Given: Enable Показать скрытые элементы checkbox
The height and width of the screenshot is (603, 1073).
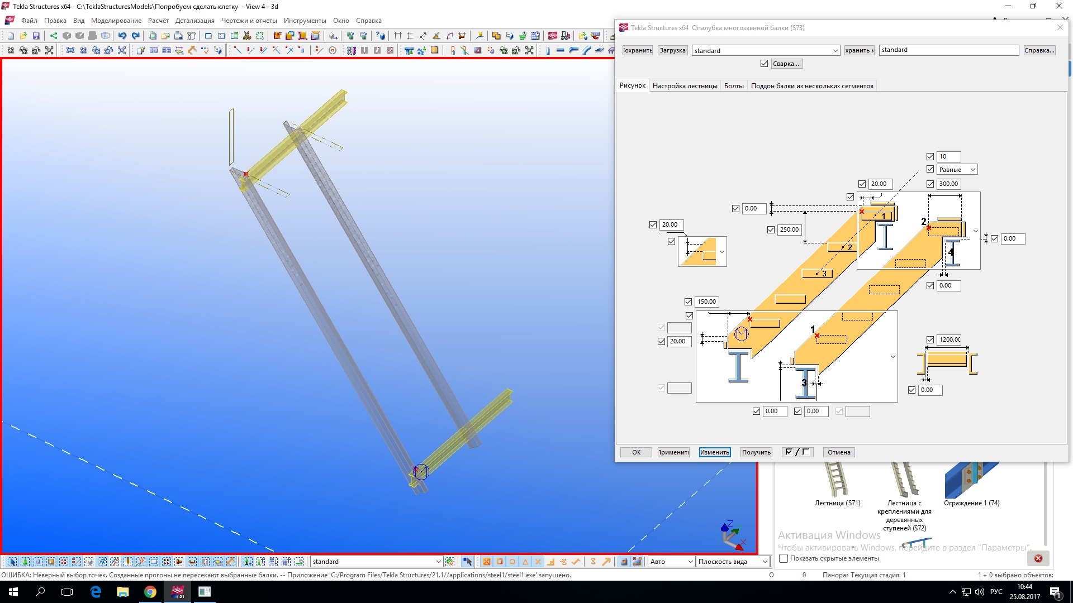Looking at the screenshot, I should pyautogui.click(x=784, y=558).
